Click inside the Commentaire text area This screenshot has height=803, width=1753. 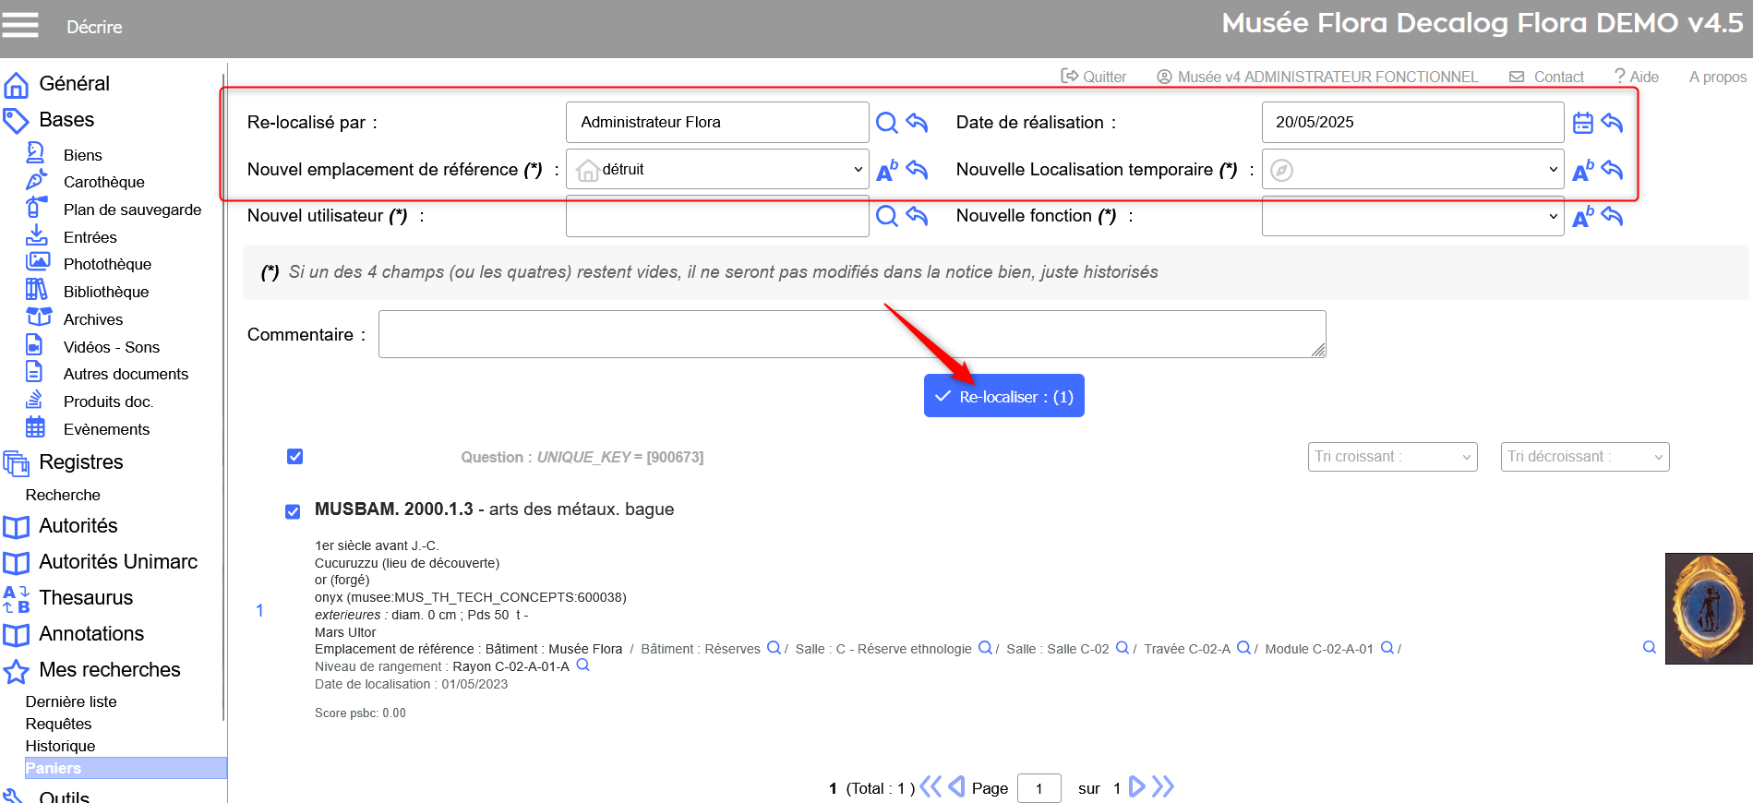(851, 334)
